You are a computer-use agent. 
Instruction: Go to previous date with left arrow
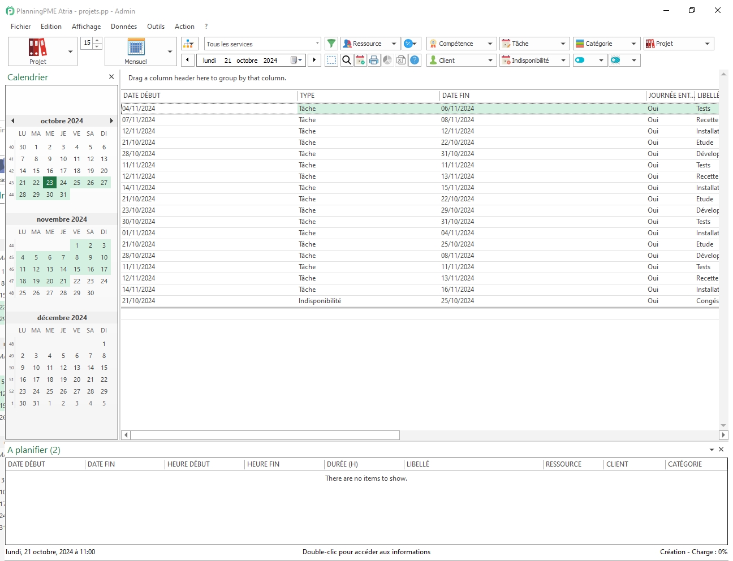tap(188, 60)
